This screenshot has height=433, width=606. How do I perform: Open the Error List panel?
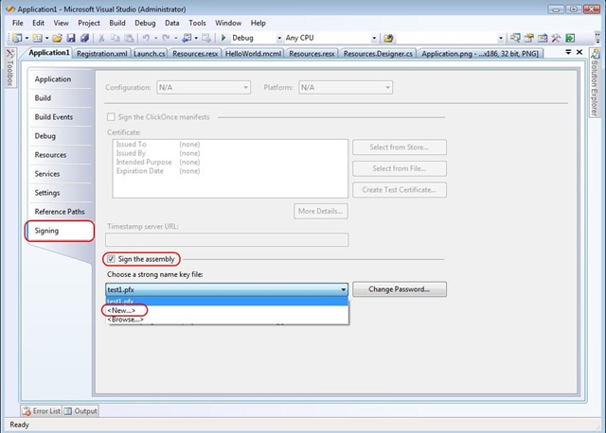click(x=42, y=411)
